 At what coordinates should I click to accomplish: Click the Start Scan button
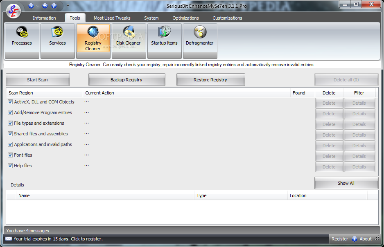click(x=38, y=80)
